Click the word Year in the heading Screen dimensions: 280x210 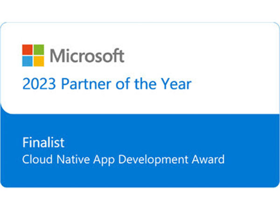(x=176, y=84)
